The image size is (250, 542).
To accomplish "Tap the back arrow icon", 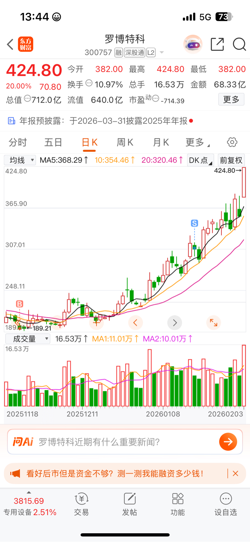I will [x=10, y=44].
